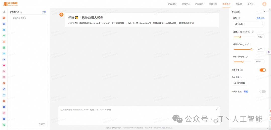Select the green tag sidebar icon

tap(4, 36)
